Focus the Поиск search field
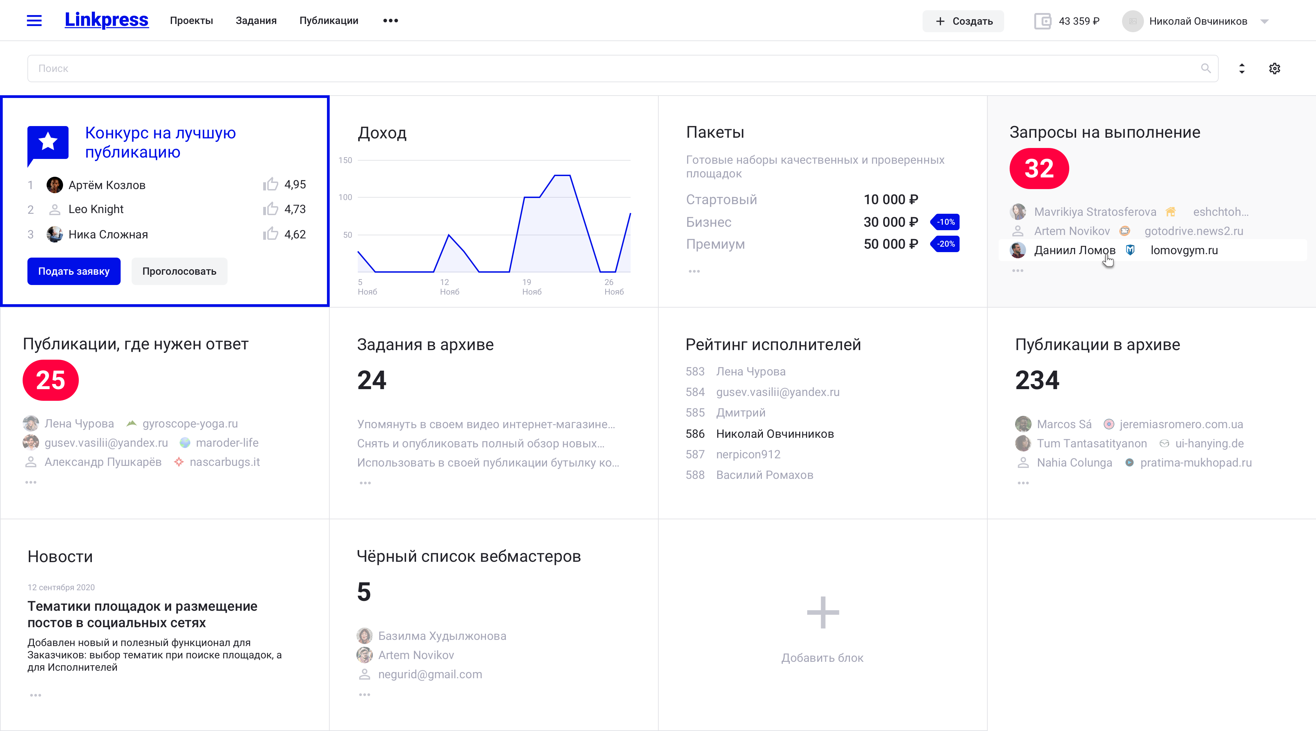The width and height of the screenshot is (1316, 731). [613, 69]
